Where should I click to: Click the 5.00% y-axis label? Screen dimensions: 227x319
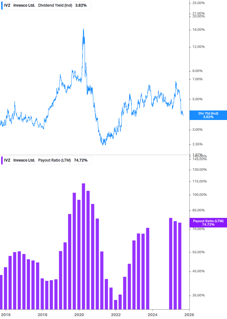[x=197, y=99]
